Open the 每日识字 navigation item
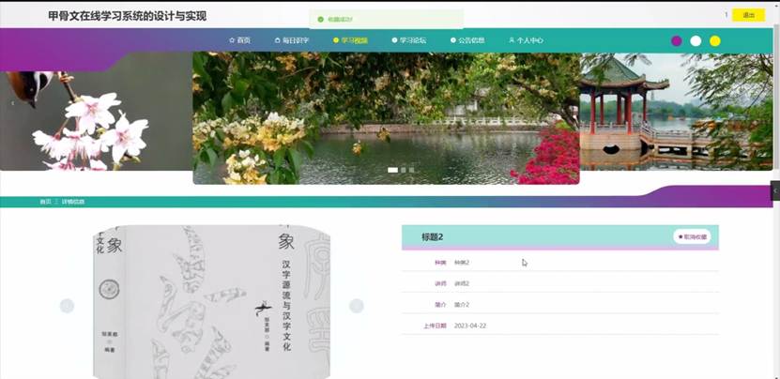 pos(293,40)
